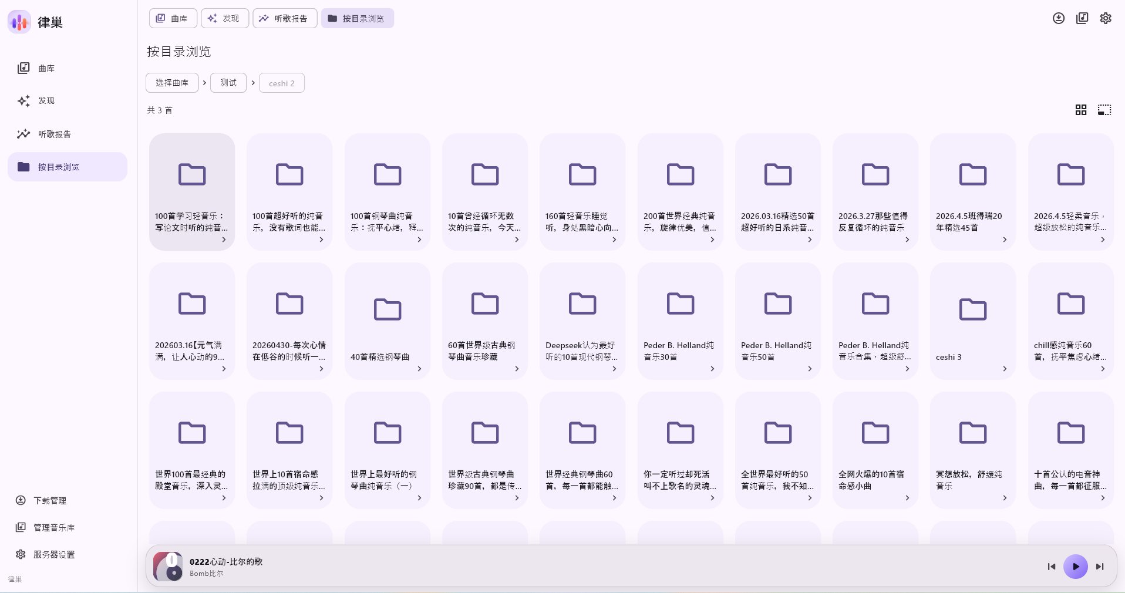Open the download icon in top-right header
The height and width of the screenshot is (593, 1125).
(x=1059, y=18)
